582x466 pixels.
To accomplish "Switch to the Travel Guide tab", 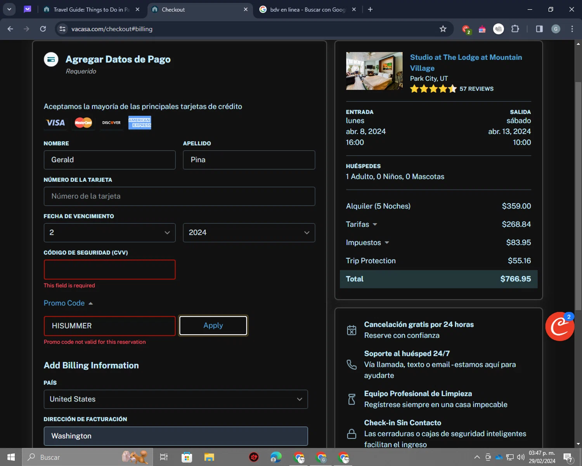I will tap(91, 9).
